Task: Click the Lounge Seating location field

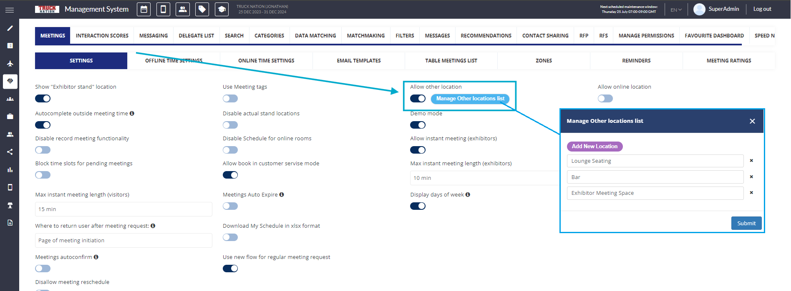Action: pyautogui.click(x=655, y=161)
